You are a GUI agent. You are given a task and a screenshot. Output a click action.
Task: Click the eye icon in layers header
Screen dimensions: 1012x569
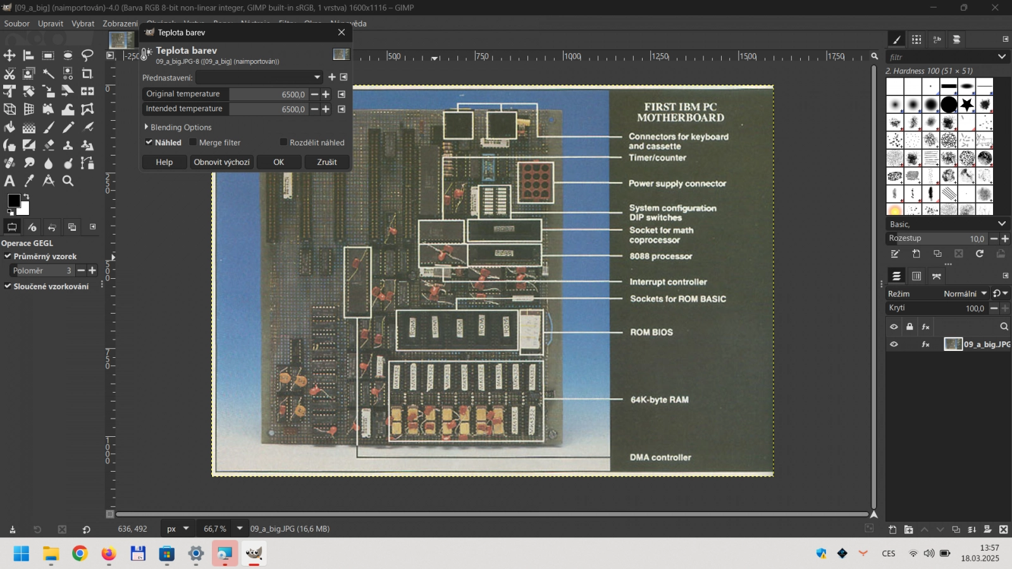(x=894, y=326)
